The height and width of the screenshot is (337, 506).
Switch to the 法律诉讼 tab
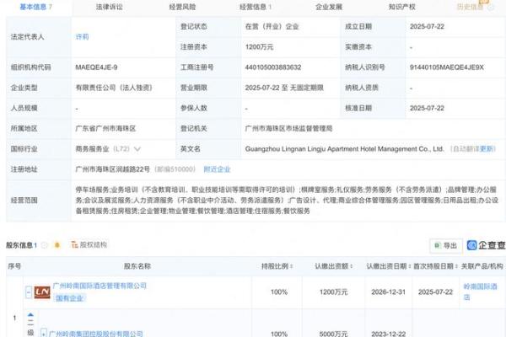(x=110, y=7)
